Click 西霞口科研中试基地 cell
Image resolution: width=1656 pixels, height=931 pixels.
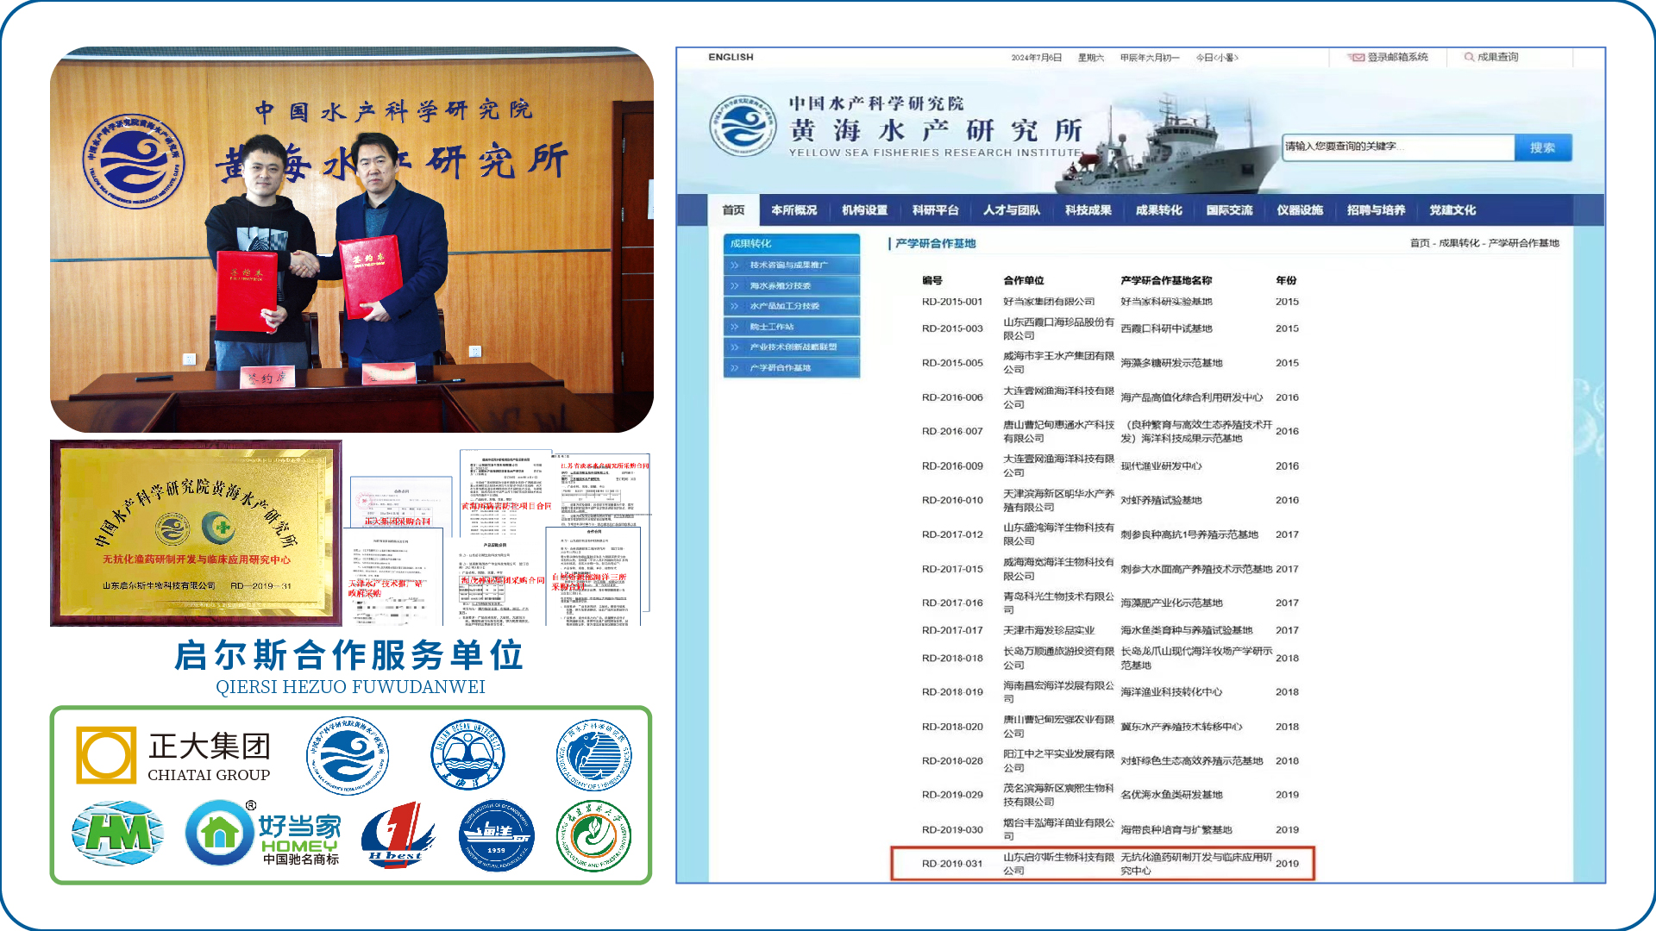pyautogui.click(x=1166, y=328)
